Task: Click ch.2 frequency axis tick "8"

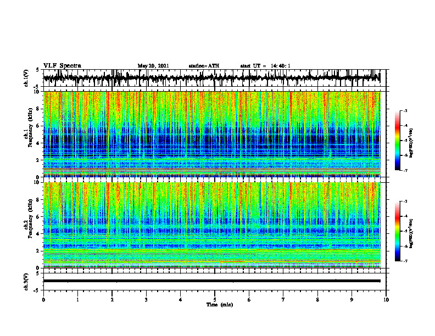Action: pyautogui.click(x=38, y=200)
